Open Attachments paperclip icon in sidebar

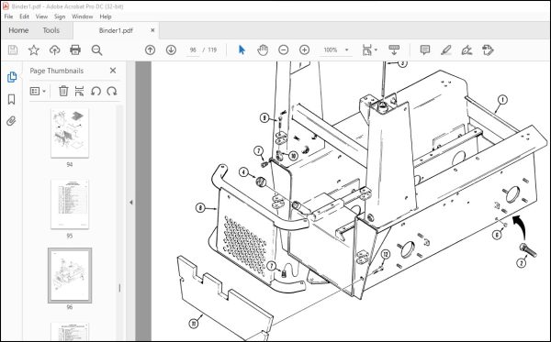12,121
